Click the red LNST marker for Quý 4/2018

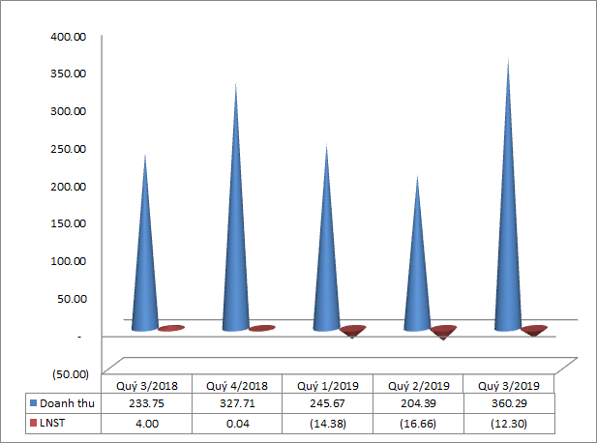262,328
